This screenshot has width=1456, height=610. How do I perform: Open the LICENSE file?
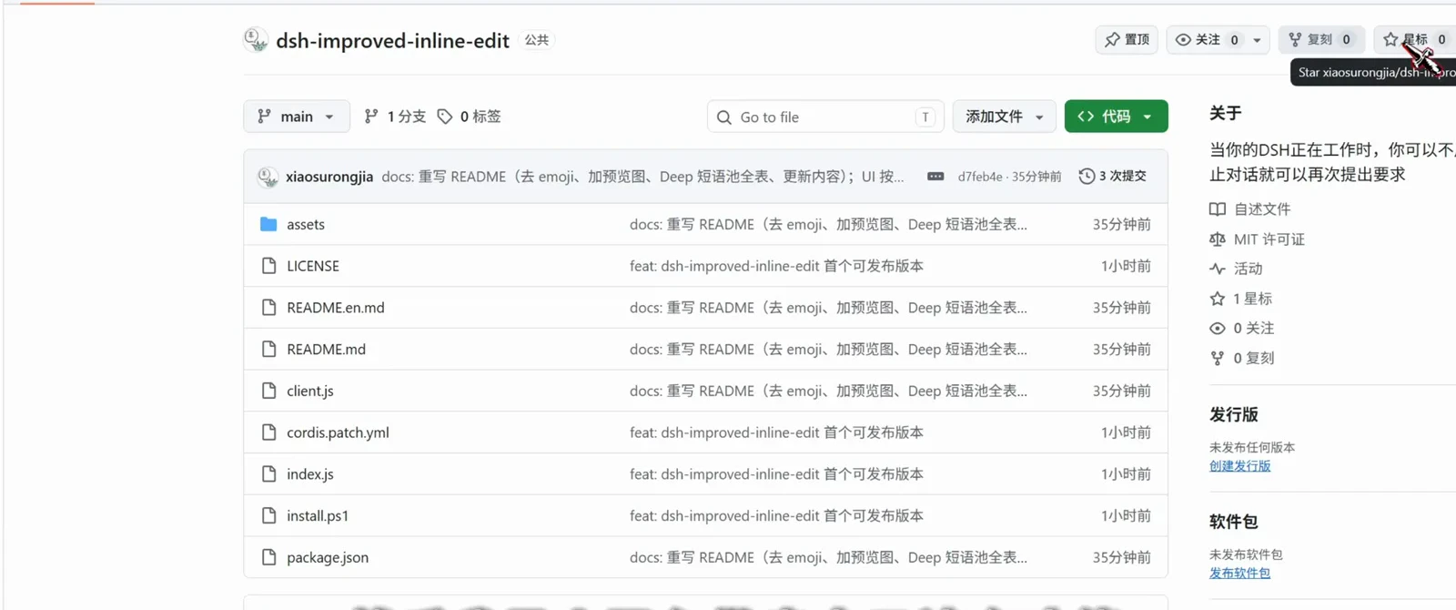(x=313, y=266)
